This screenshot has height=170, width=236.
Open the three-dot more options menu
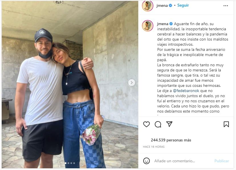[226, 6]
